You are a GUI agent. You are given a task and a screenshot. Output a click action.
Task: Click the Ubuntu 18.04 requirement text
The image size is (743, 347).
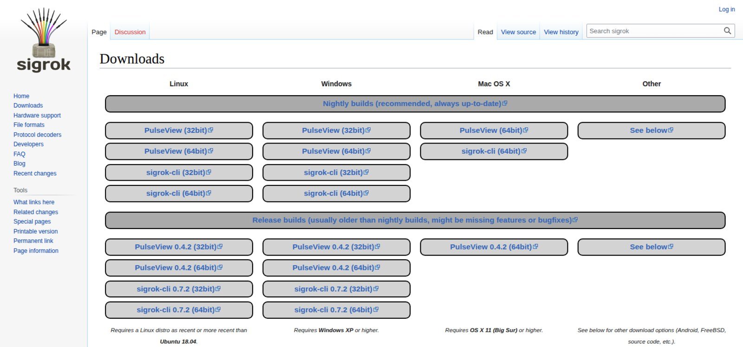pos(178,341)
